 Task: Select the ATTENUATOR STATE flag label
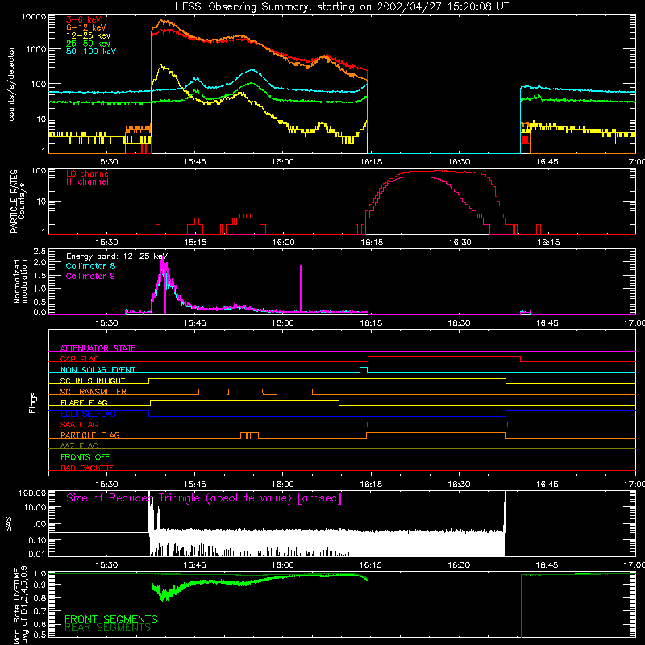point(98,348)
